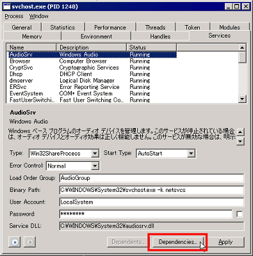Click services list scroll up arrow
Viewport: 253px width, 256px height.
point(242,47)
